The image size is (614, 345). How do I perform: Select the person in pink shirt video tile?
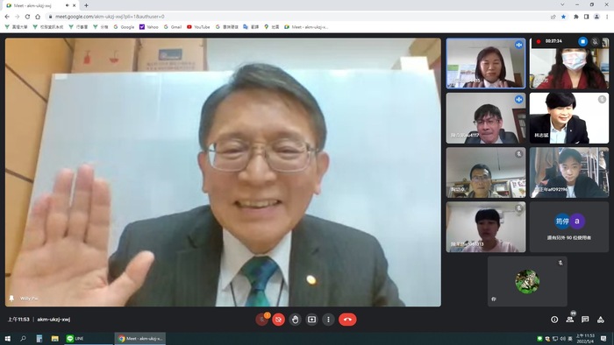pyautogui.click(x=486, y=227)
